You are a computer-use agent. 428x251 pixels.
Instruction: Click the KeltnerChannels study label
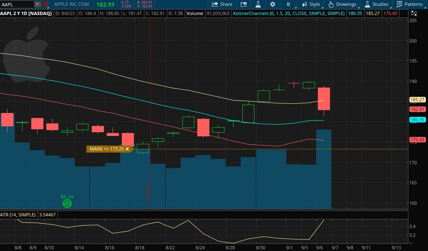tap(288, 13)
